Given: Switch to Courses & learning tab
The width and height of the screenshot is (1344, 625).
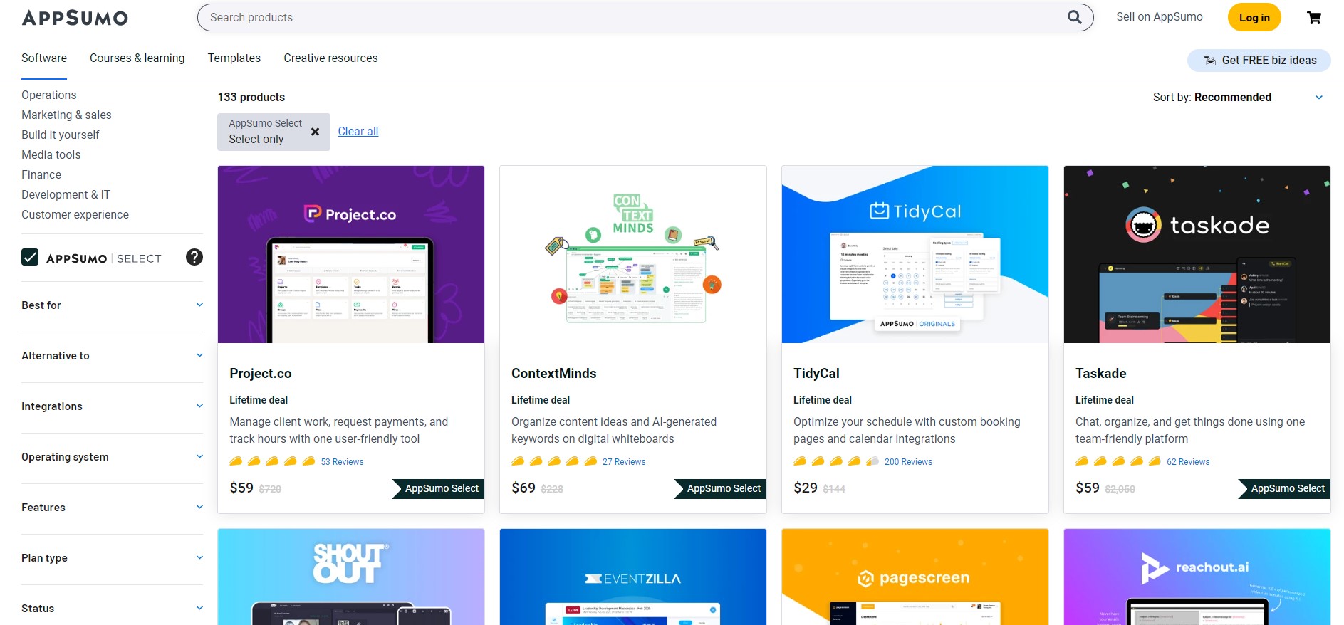Looking at the screenshot, I should pos(137,58).
